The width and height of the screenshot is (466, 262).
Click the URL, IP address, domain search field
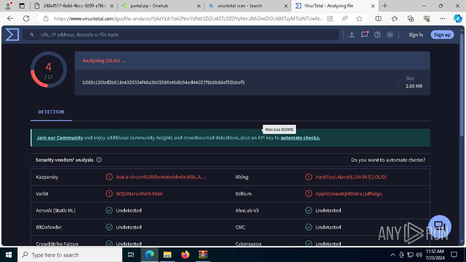click(x=181, y=35)
